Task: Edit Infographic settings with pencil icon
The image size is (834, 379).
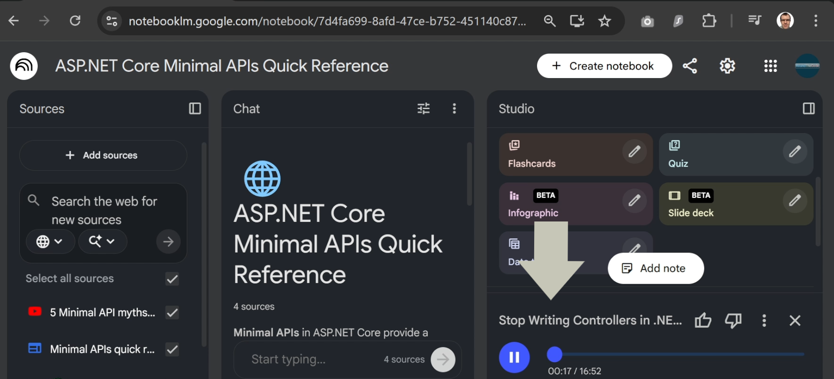Action: (x=634, y=200)
